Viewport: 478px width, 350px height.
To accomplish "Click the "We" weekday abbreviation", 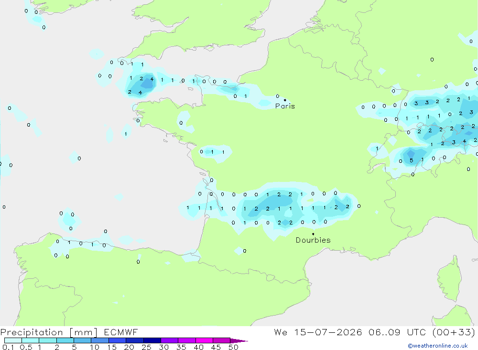I will coord(281,332).
